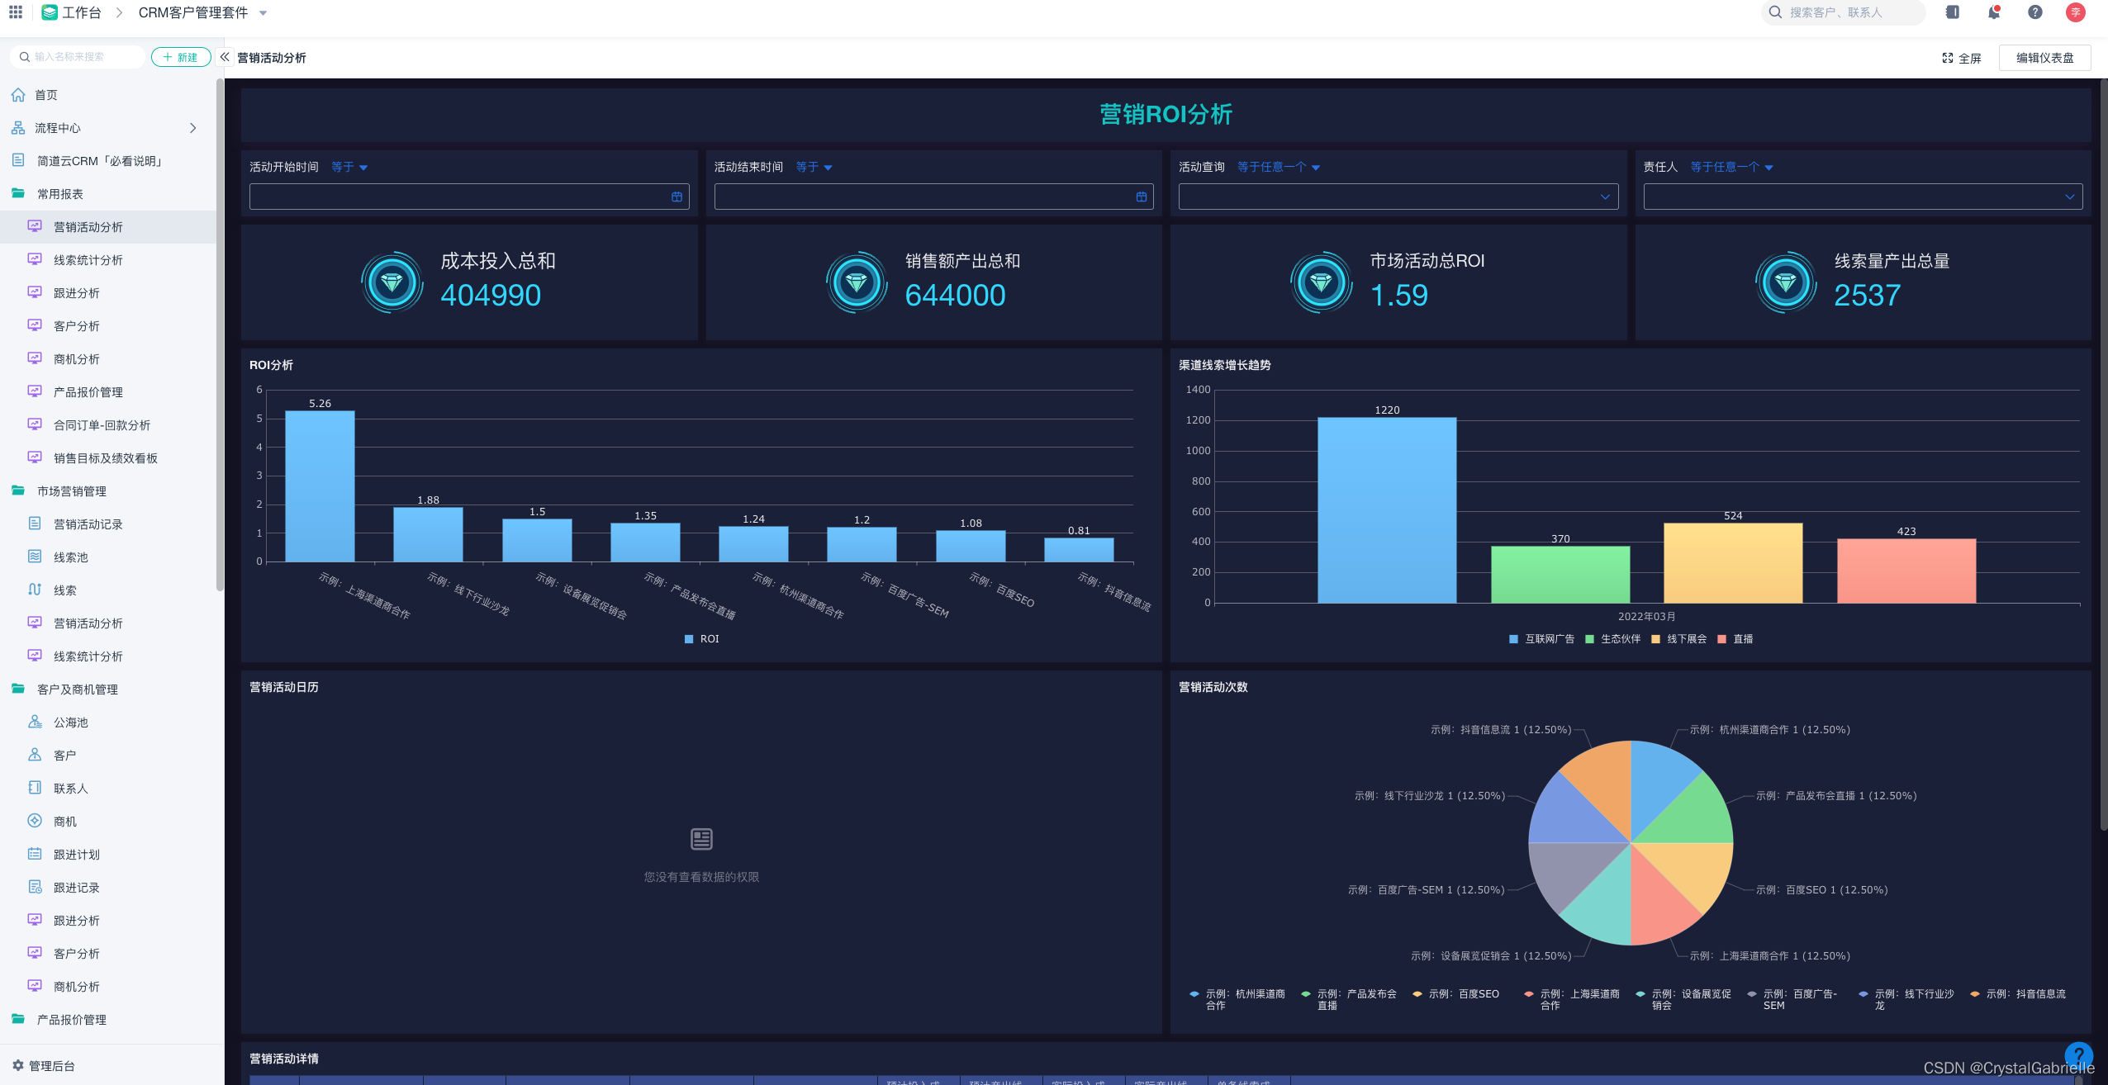Open calendar picker for 活动结束时间
This screenshot has width=2108, height=1085.
click(x=1142, y=197)
